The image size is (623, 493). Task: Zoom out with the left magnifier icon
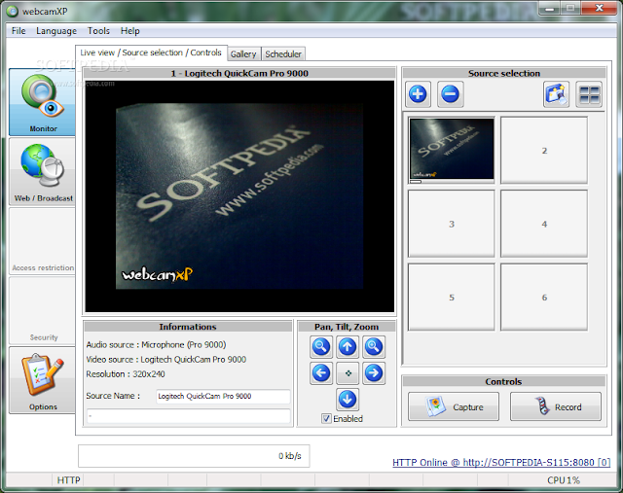point(321,346)
